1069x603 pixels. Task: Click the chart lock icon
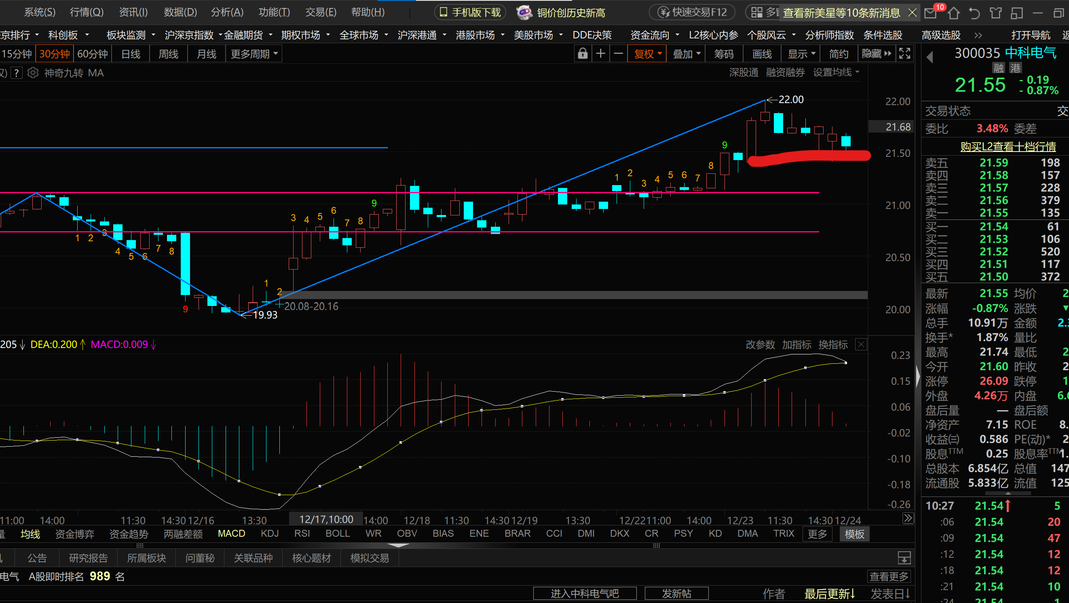[x=583, y=54]
